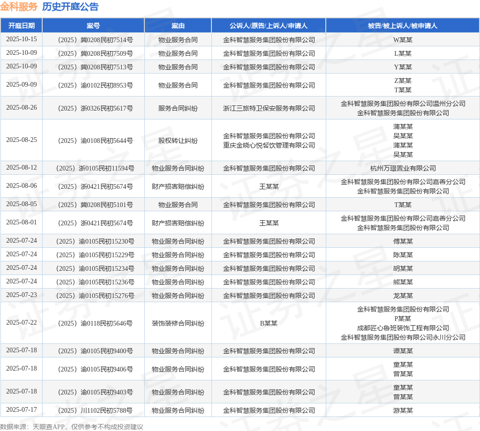
Task: Select case number (2025）渝0108民初5644号
Action: point(95,141)
